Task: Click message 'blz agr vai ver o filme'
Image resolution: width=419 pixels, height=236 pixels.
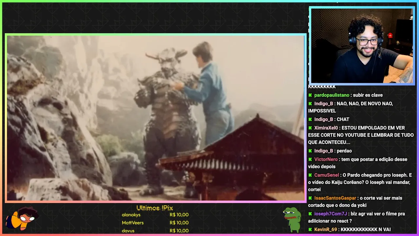Action: [356, 218]
